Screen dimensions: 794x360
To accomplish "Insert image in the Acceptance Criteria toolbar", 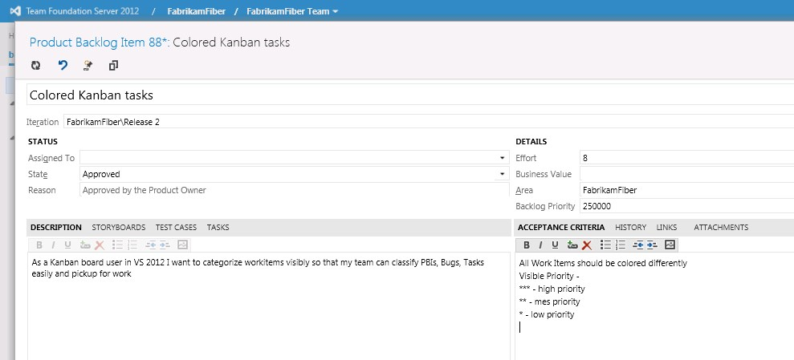I will point(670,245).
